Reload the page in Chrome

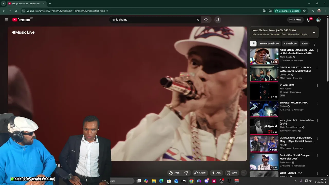point(16,11)
